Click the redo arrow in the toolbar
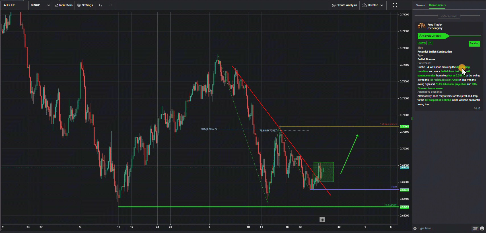486x233 pixels. point(111,5)
